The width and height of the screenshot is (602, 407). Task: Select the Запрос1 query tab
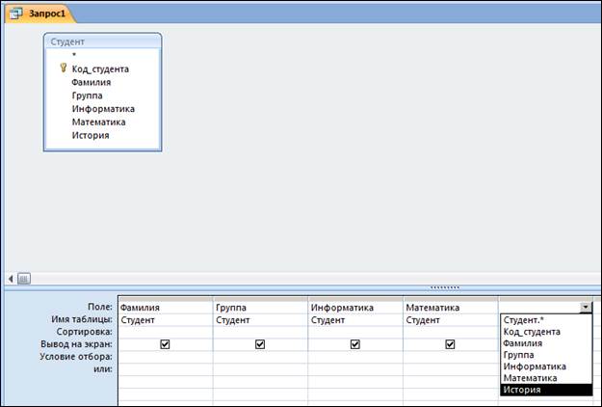coord(39,14)
